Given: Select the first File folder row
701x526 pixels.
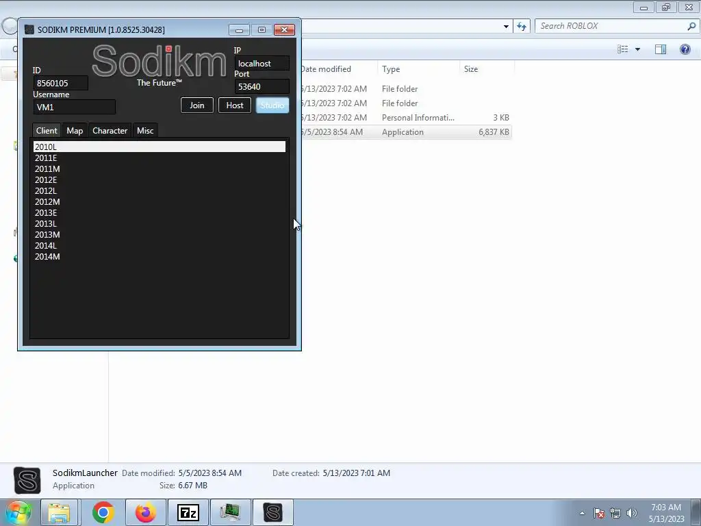Looking at the screenshot, I should (x=406, y=89).
